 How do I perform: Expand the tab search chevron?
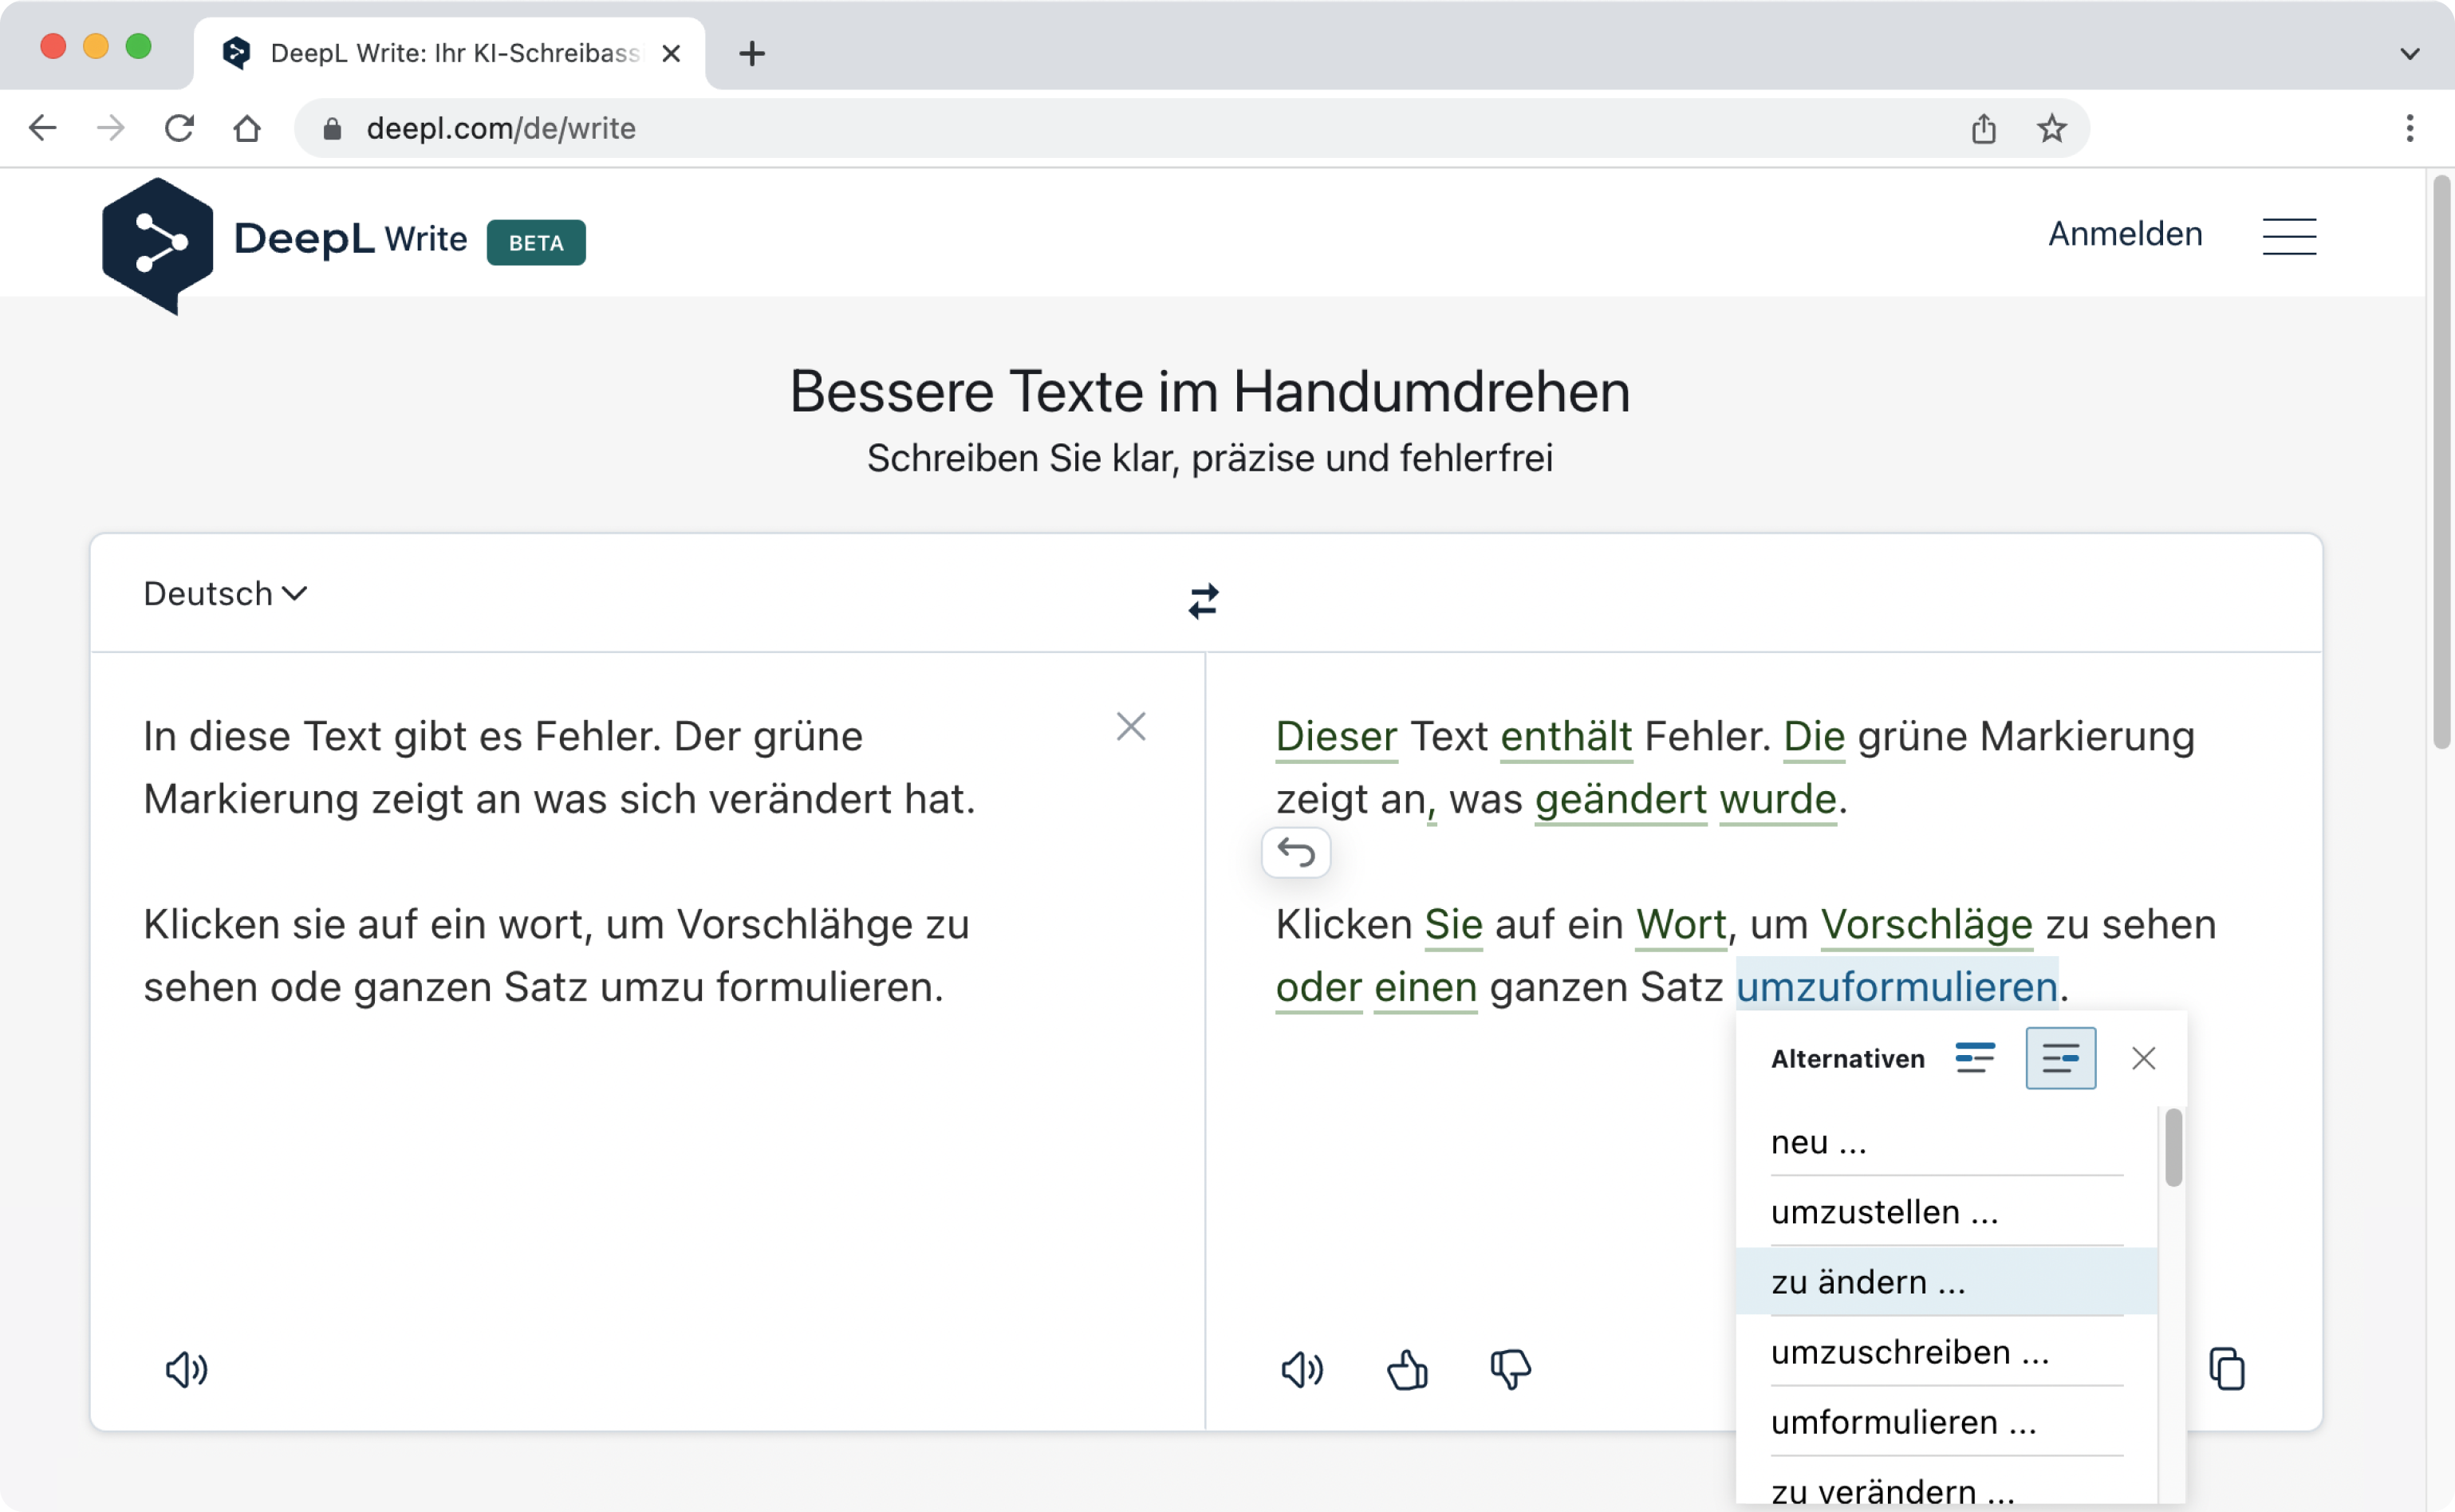pyautogui.click(x=2409, y=54)
